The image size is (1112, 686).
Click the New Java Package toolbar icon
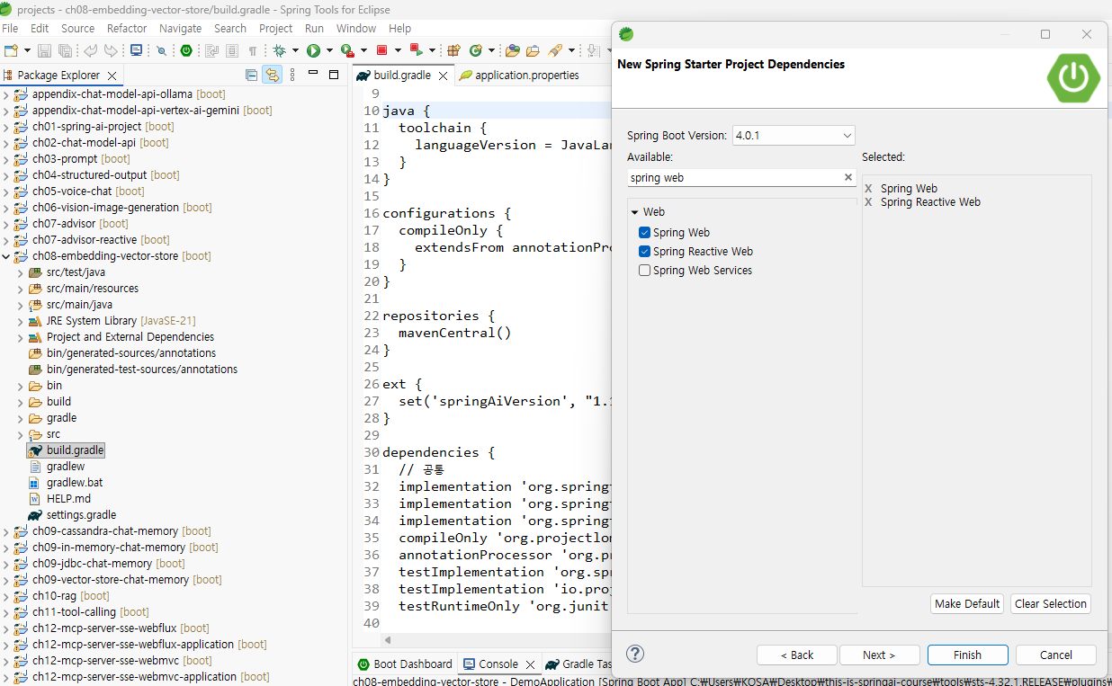point(453,50)
